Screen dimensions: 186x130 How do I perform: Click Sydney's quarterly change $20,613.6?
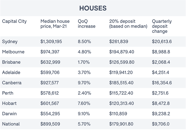coord(162,41)
